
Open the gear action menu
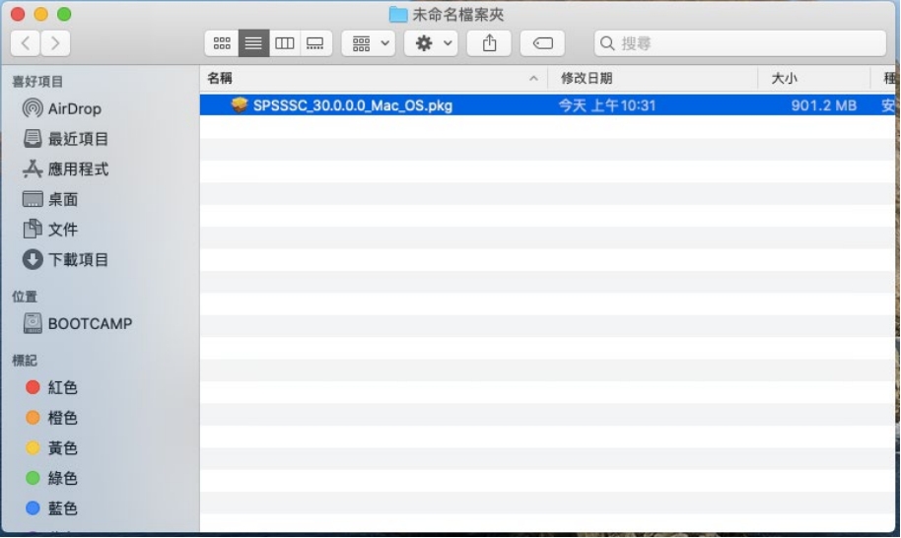tap(431, 43)
